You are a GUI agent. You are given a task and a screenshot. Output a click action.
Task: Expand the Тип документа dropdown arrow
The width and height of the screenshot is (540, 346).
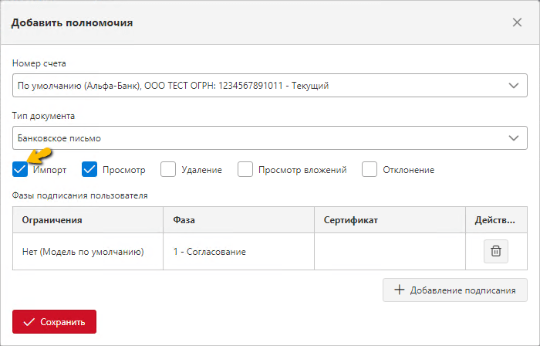pyautogui.click(x=514, y=138)
